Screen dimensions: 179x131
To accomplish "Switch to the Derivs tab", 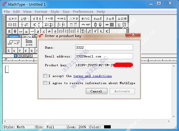I will pyautogui.click(x=27, y=36).
